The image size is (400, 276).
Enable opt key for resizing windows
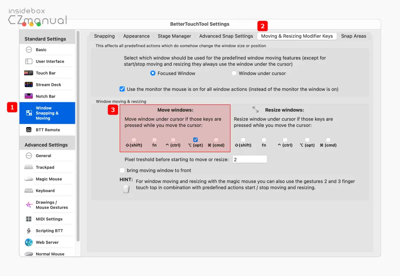coord(307,140)
